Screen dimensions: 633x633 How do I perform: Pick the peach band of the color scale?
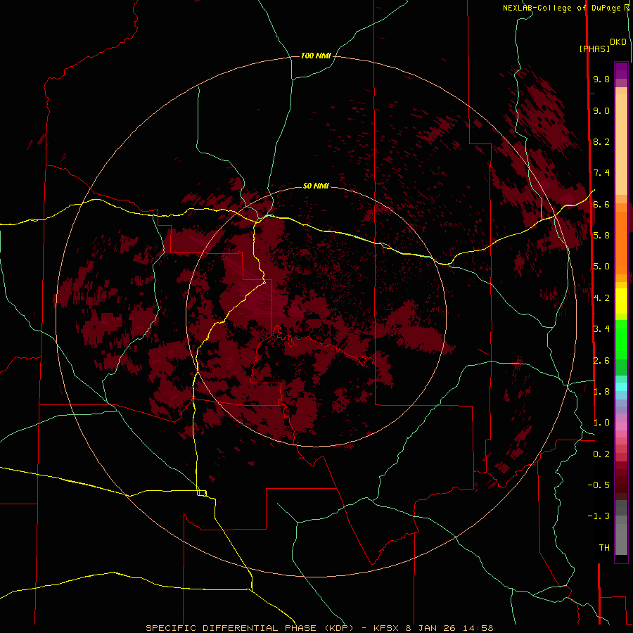click(621, 144)
